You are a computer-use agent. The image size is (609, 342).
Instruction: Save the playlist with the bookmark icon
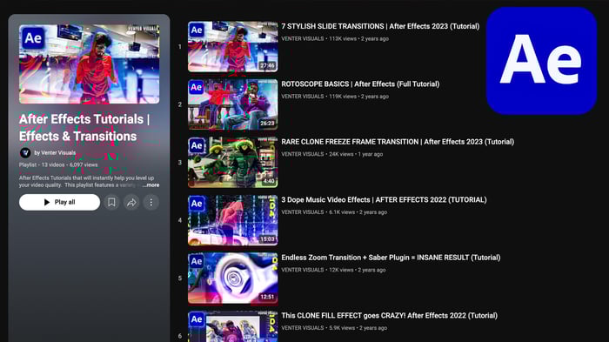pyautogui.click(x=111, y=202)
